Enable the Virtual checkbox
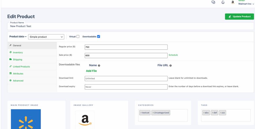 coord(78,37)
